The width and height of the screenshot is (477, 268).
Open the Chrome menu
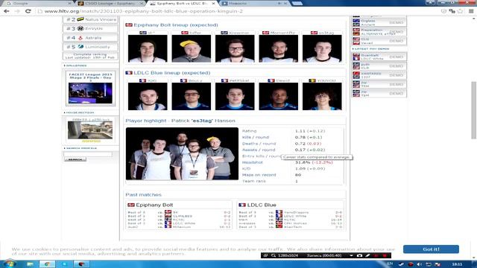tap(471, 11)
